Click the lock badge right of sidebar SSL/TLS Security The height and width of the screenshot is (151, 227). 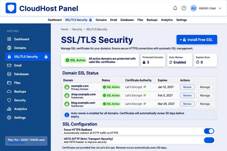[46, 57]
